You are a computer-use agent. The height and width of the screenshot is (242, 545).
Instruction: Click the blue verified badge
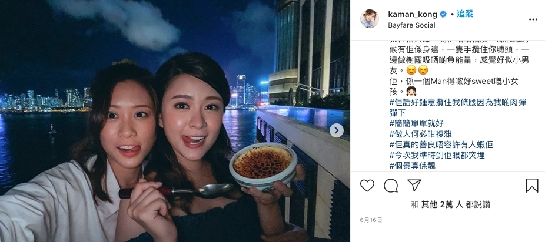(x=443, y=14)
